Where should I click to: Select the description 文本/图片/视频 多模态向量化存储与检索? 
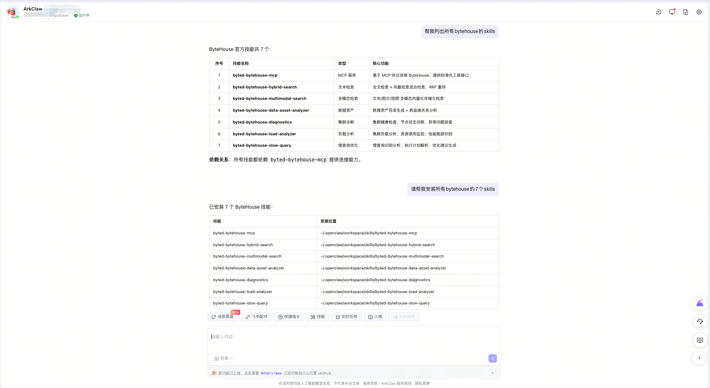[408, 99]
